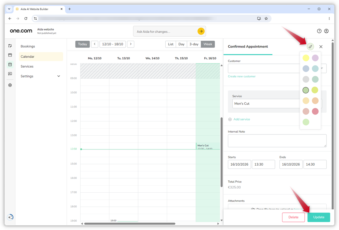
Task: Pick the sage green color swatch
Action: (x=315, y=79)
